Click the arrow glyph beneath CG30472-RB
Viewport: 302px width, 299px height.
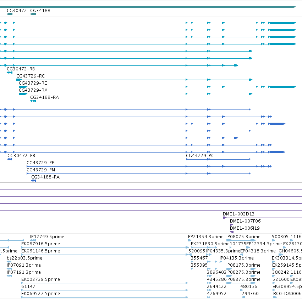(10, 73)
